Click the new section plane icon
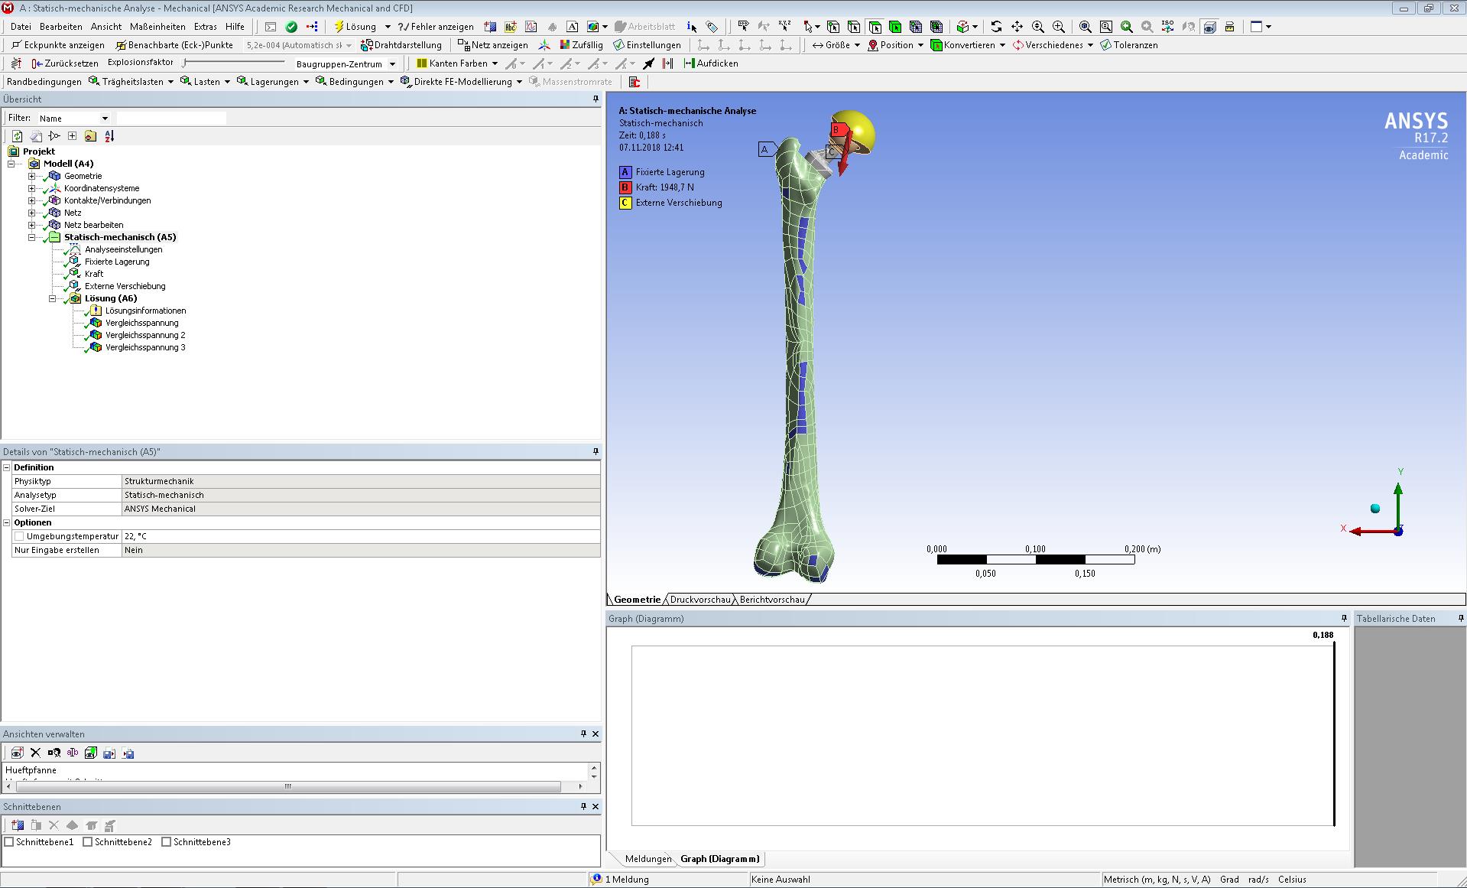This screenshot has width=1467, height=888. pos(17,825)
